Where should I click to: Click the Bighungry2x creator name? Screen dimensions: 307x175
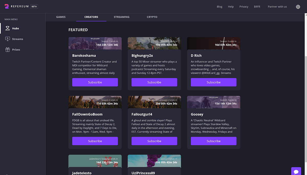click(142, 56)
